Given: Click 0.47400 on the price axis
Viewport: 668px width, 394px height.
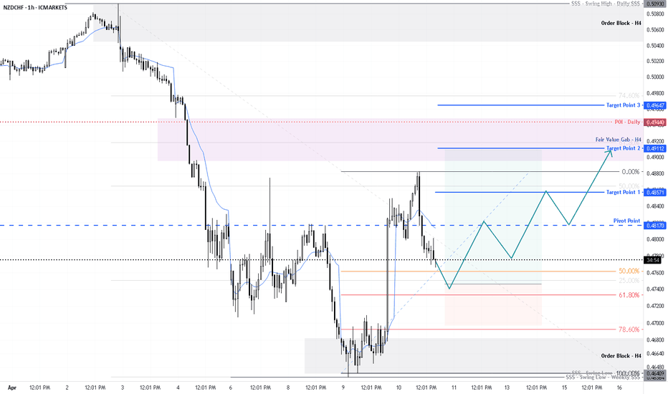Looking at the screenshot, I should pyautogui.click(x=655, y=289).
